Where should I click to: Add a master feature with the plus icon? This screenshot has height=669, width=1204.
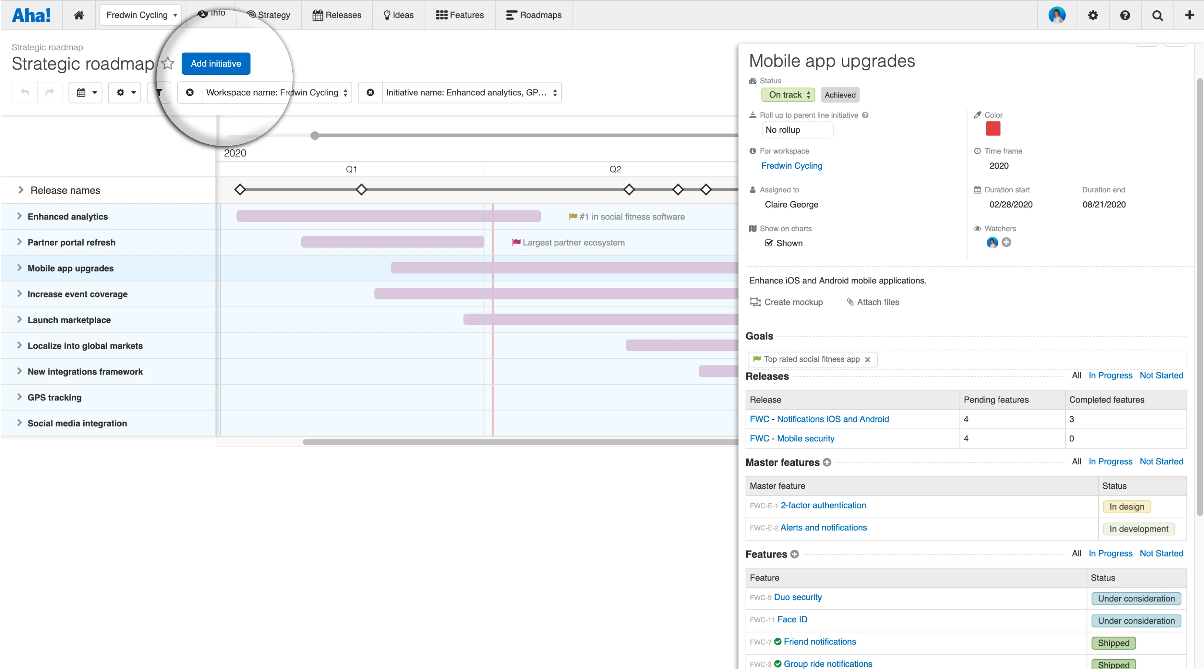[x=827, y=462]
